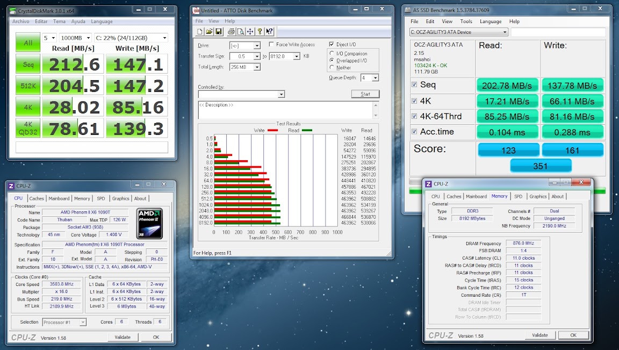Switch to About tab in Memory CPU-Z window
The height and width of the screenshot is (350, 619).
pos(557,196)
